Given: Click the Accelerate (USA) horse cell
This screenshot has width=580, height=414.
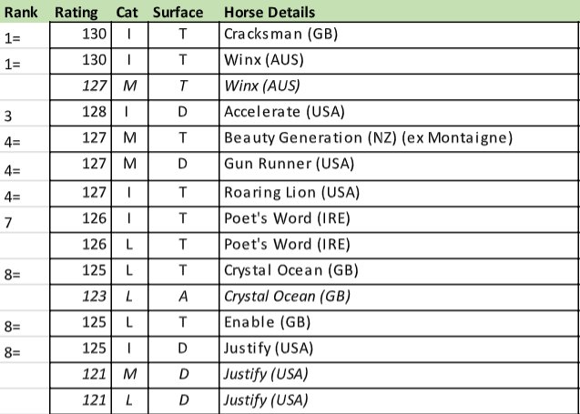Looking at the screenshot, I should tap(399, 113).
